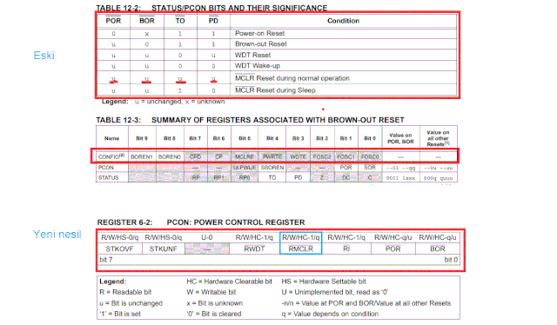Click the "STKOVF" bit cell

(x=119, y=249)
